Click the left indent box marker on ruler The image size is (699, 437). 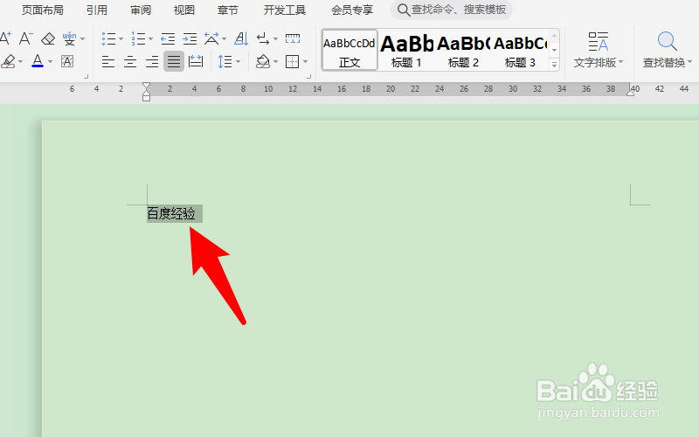point(146,98)
